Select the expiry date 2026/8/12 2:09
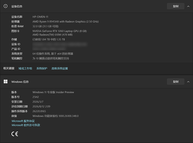This screenshot has height=143, width=193. (41, 106)
